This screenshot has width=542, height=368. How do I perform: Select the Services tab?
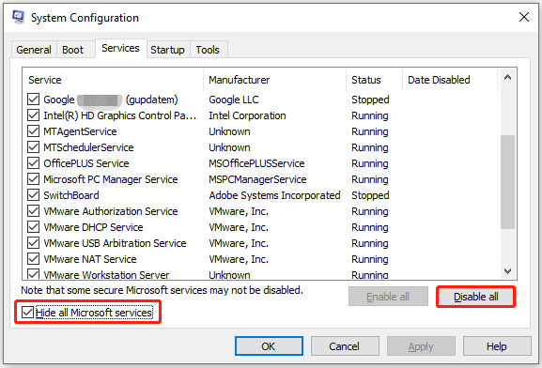(x=120, y=48)
